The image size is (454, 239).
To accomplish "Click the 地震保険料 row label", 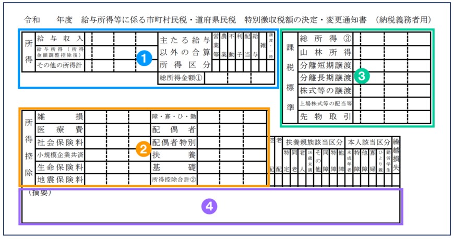I will pos(60,180).
